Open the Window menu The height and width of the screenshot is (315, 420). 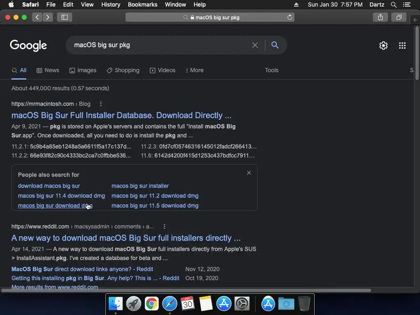(176, 5)
